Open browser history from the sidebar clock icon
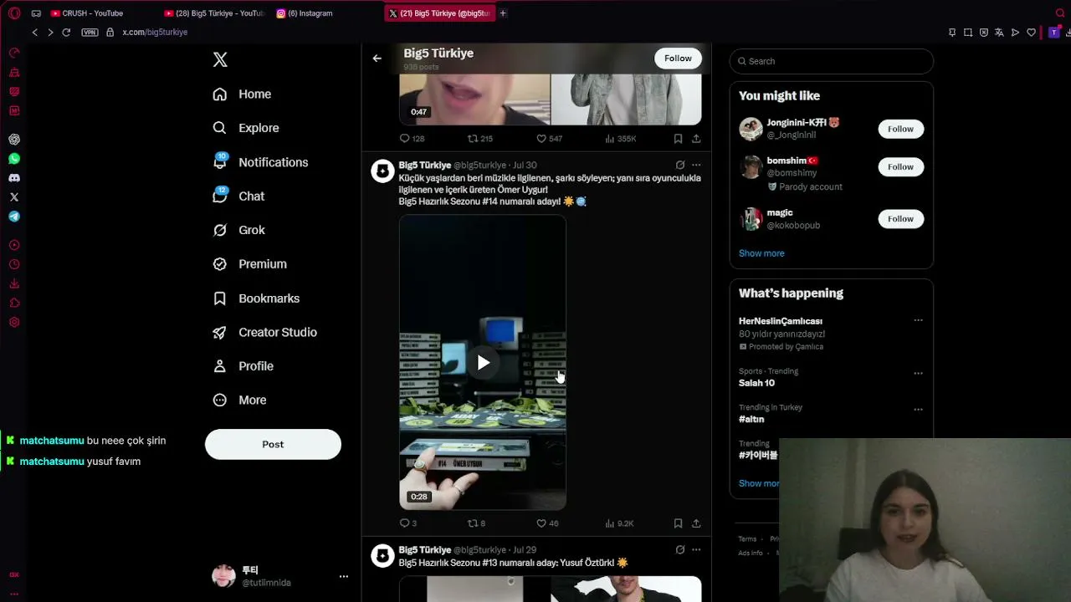Viewport: 1071px width, 602px height. click(14, 264)
